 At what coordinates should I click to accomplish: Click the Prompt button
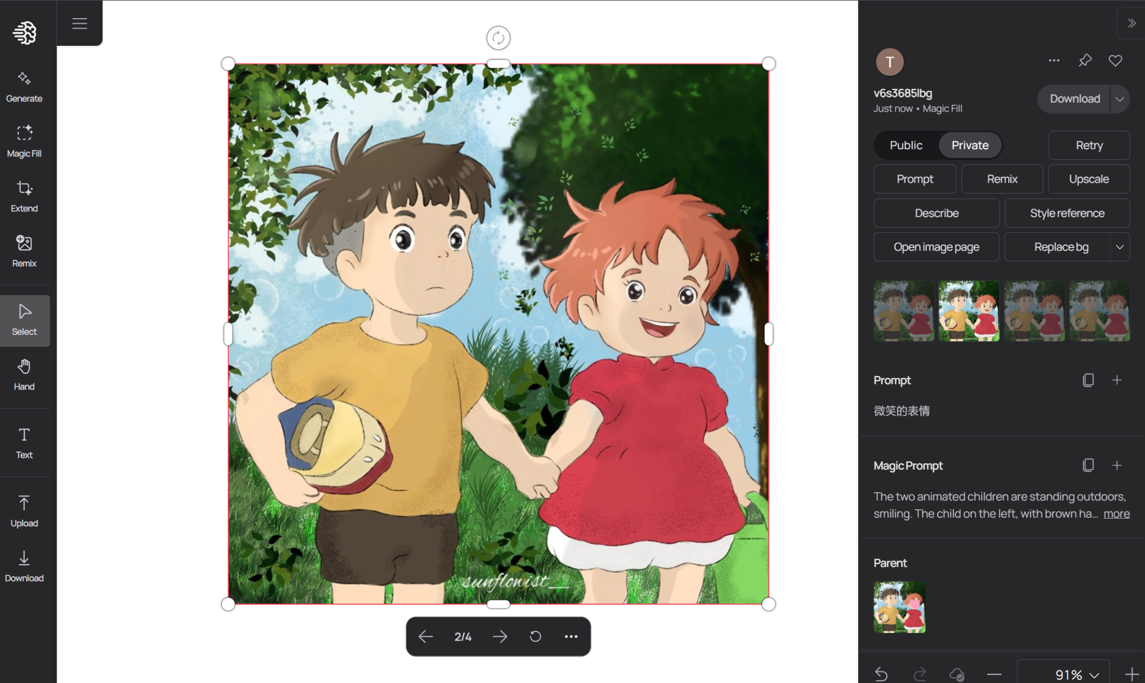[x=915, y=179]
